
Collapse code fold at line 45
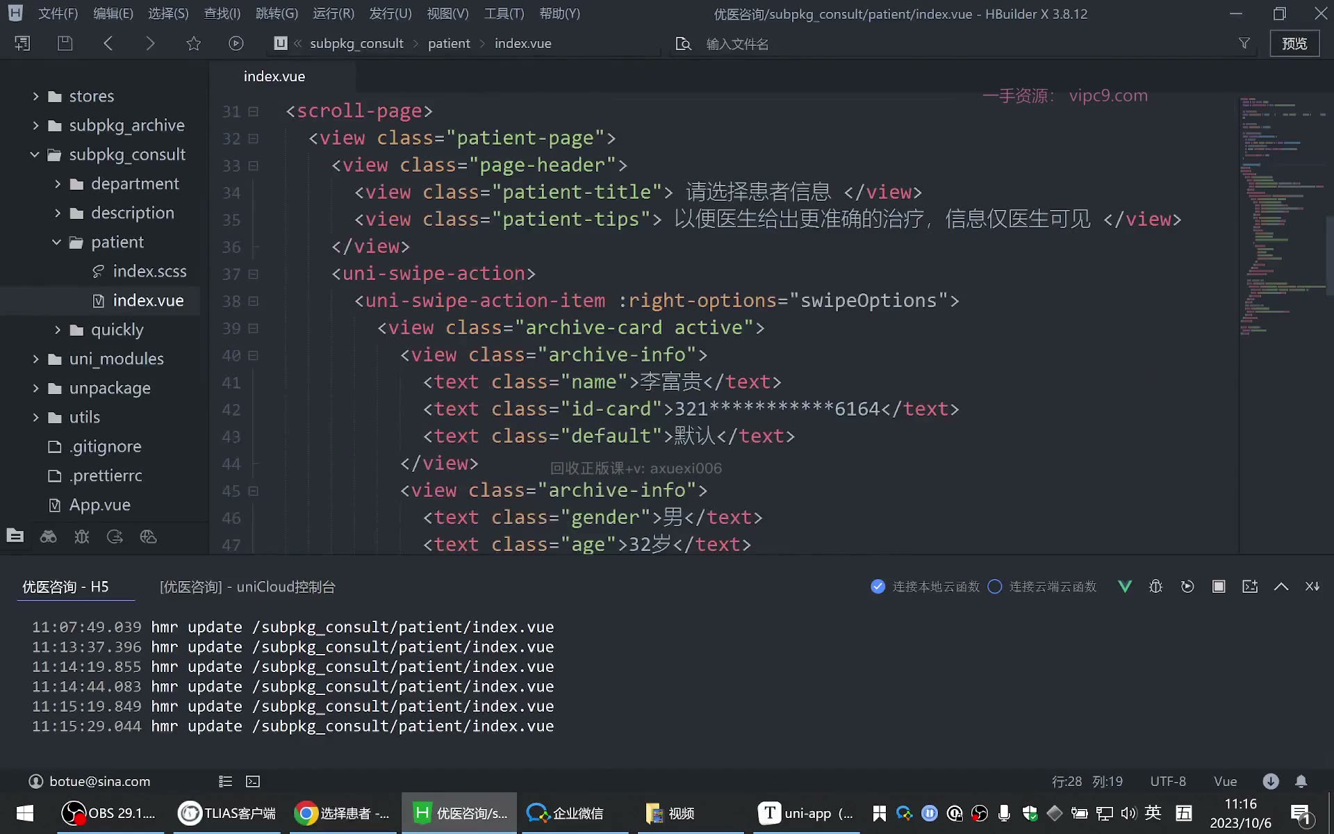click(x=254, y=491)
